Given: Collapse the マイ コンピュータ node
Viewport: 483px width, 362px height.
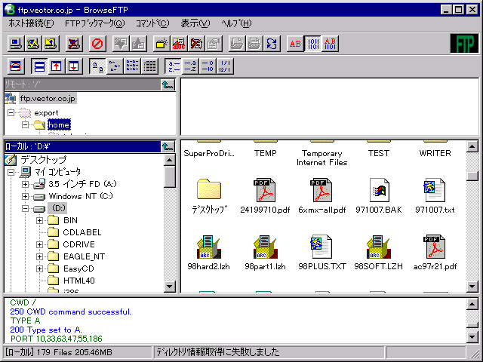Looking at the screenshot, I should 11,172.
